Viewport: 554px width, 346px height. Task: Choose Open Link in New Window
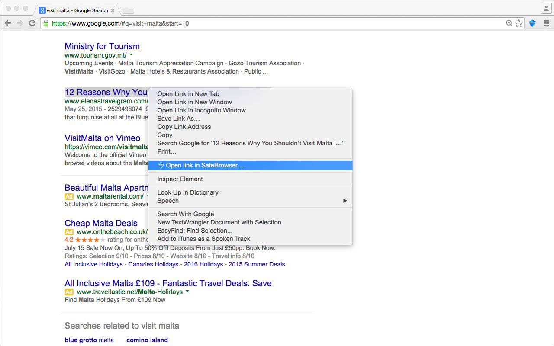pyautogui.click(x=250, y=102)
